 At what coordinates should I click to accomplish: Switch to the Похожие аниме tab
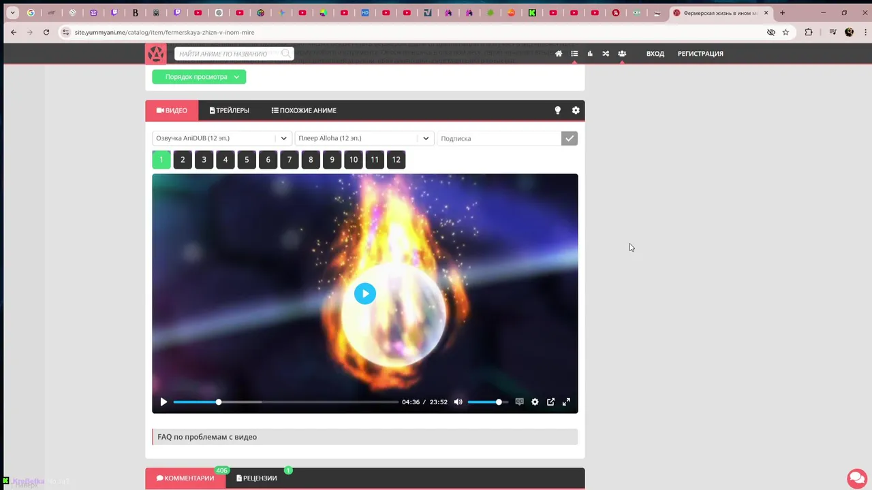coord(304,110)
